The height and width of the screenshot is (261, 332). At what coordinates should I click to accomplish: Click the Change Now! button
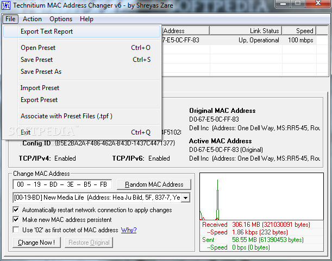(36, 243)
